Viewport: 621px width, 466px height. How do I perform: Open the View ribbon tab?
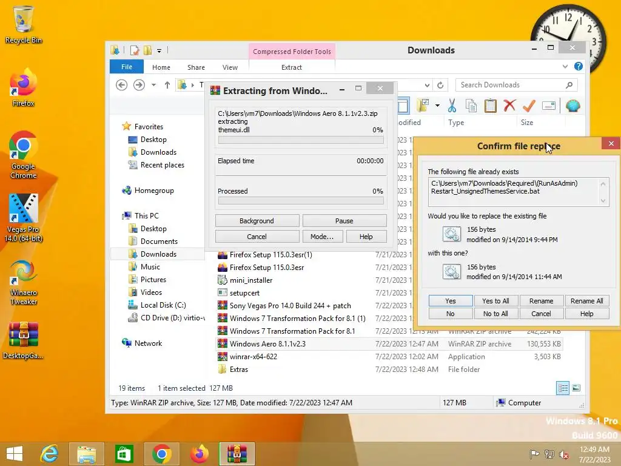tap(230, 67)
